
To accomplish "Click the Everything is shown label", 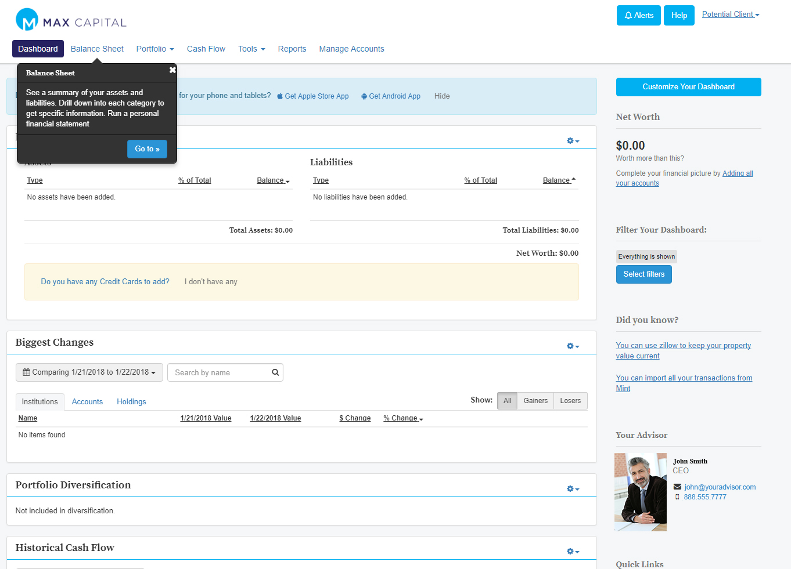I will point(646,256).
